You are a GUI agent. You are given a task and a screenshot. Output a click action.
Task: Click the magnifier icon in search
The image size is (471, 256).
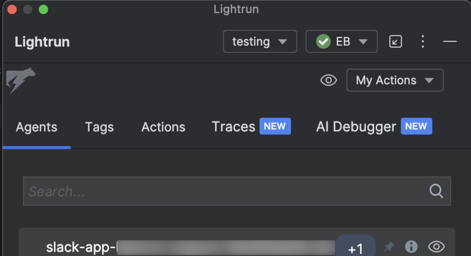point(436,191)
